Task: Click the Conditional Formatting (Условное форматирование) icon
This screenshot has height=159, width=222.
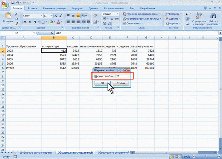Action: 124,14
